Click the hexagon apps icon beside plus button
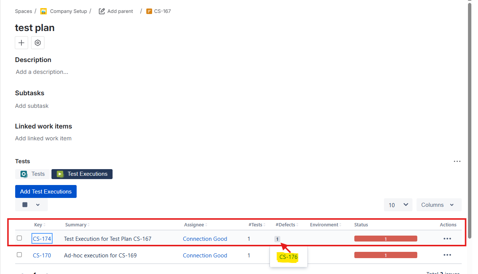The width and height of the screenshot is (478, 274). pos(37,43)
